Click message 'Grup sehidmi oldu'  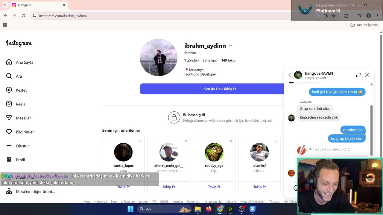tap(315, 109)
